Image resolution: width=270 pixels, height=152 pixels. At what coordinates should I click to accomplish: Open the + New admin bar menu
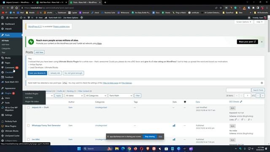[x=39, y=18]
